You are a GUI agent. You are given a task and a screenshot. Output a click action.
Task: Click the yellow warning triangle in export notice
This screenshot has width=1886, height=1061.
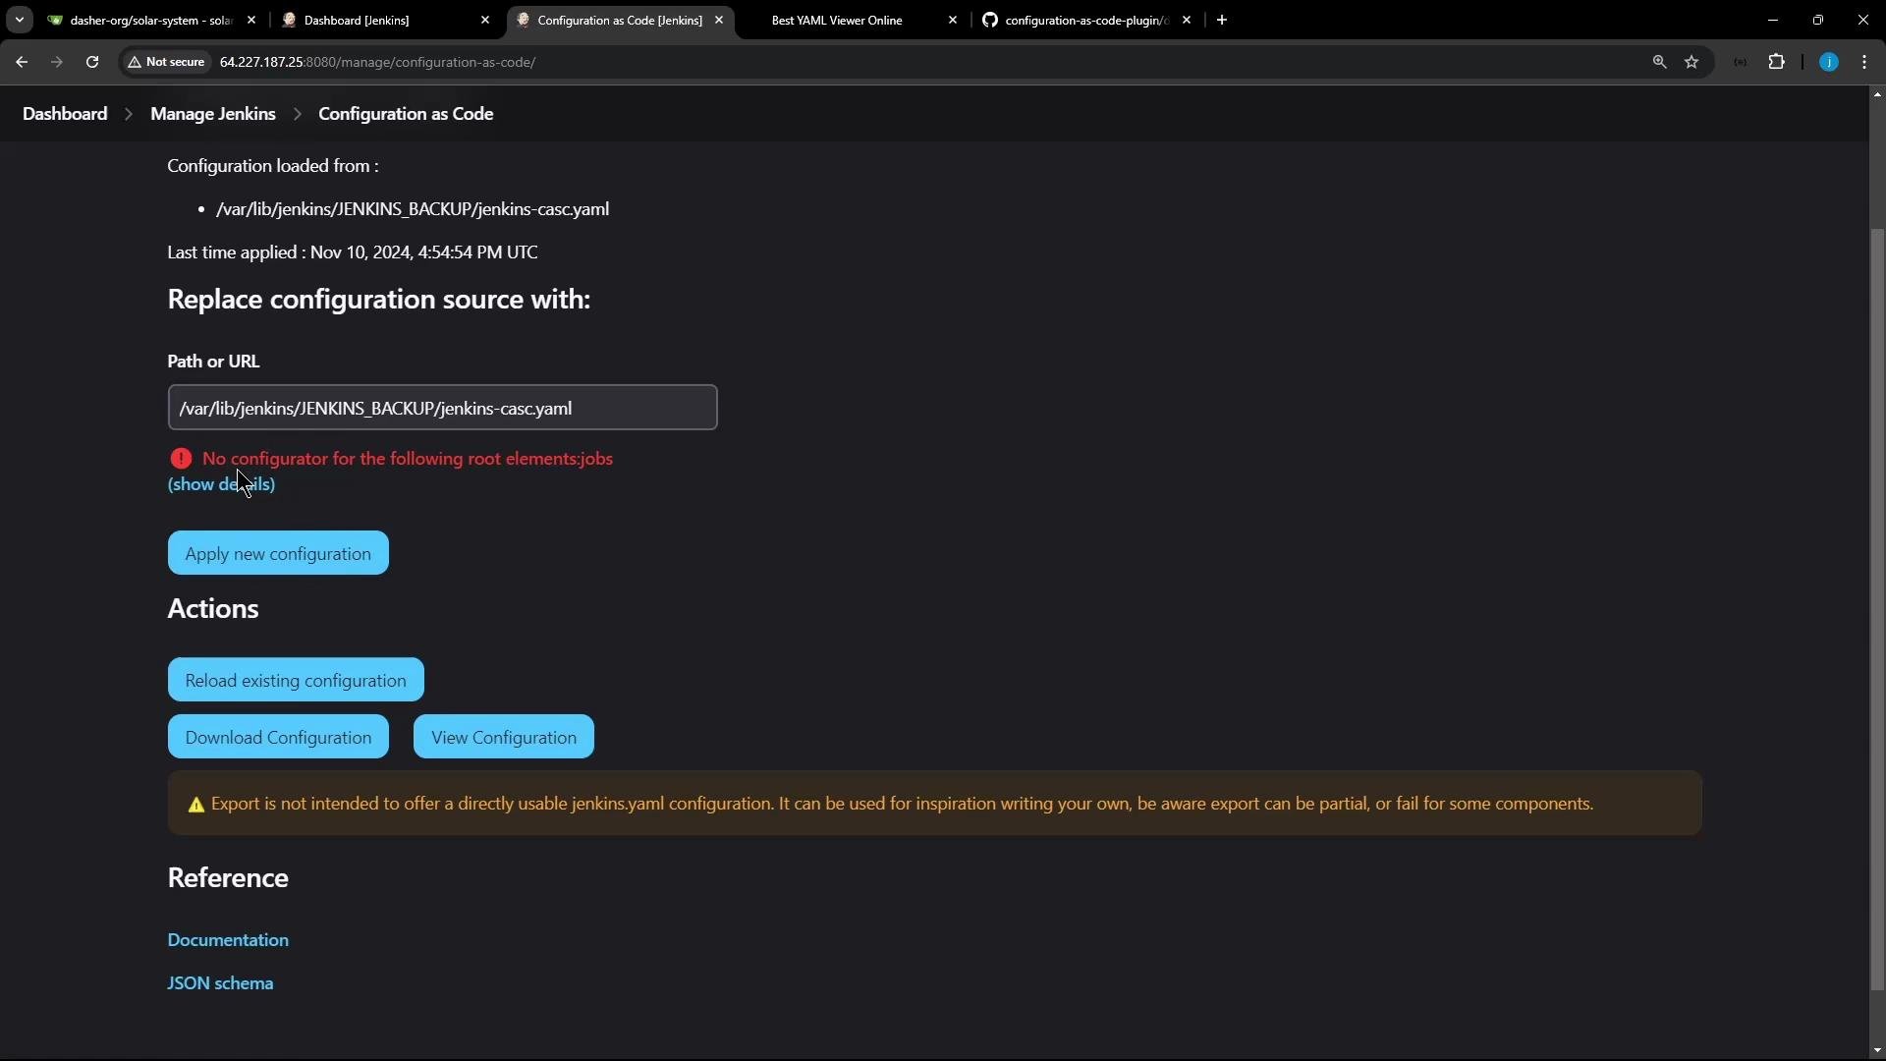pyautogui.click(x=196, y=805)
